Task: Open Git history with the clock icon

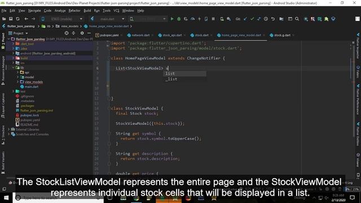Action: coord(266,19)
